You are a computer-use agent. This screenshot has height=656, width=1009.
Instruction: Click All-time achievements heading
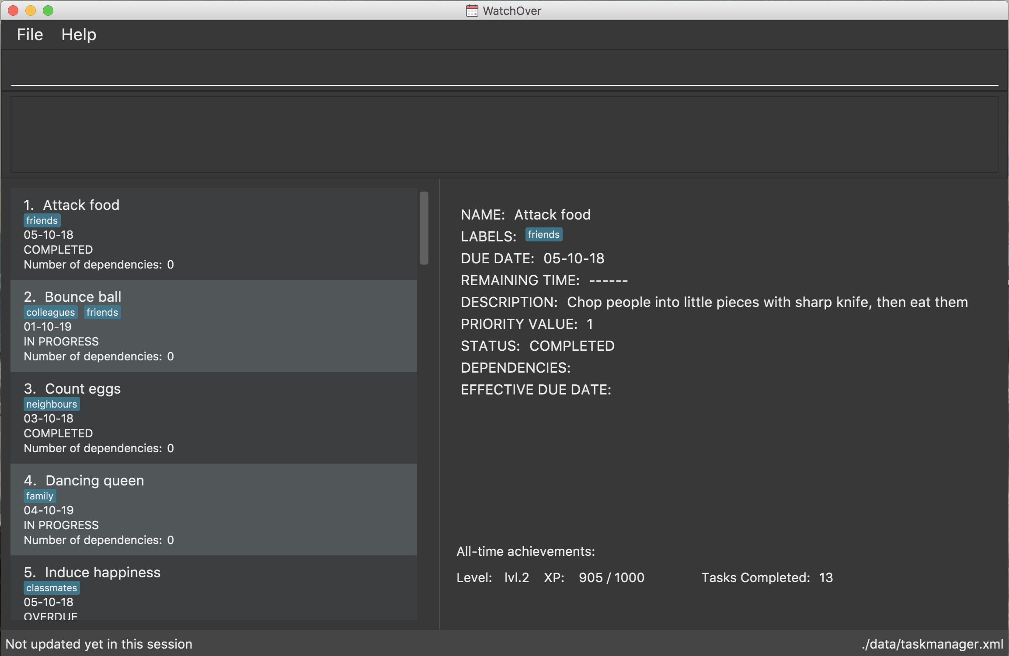[526, 551]
